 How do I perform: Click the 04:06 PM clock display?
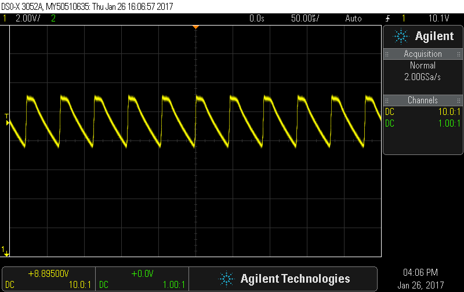(x=420, y=272)
